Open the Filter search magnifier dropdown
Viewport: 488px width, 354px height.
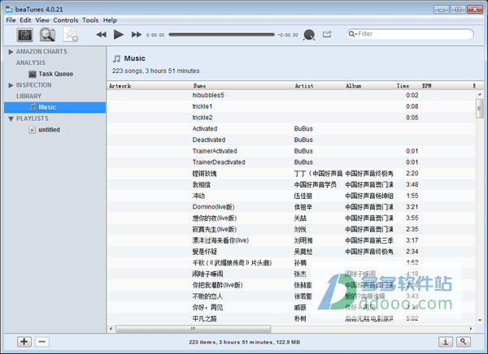coord(353,34)
